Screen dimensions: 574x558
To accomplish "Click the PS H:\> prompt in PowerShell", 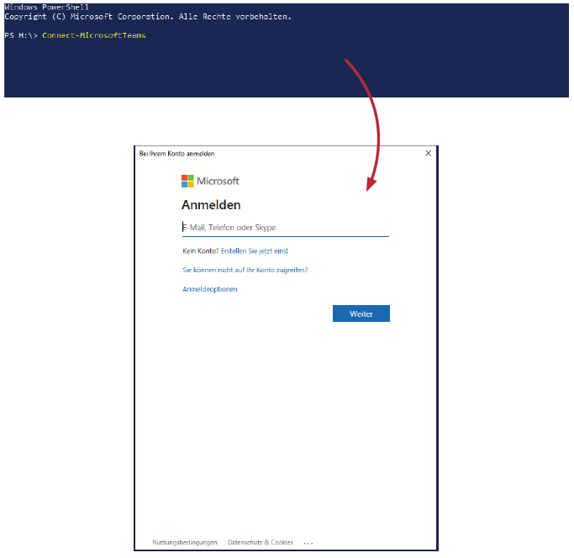I will [x=21, y=35].
